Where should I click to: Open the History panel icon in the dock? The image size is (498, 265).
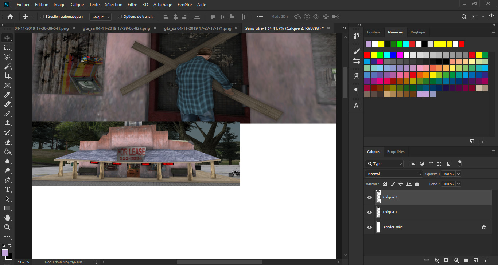coord(356,36)
